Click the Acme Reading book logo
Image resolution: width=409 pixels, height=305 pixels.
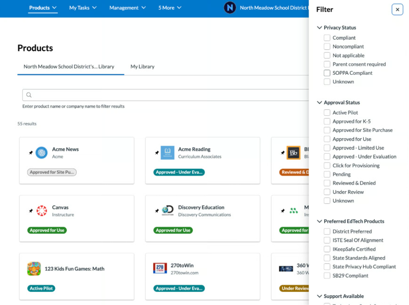coord(167,153)
